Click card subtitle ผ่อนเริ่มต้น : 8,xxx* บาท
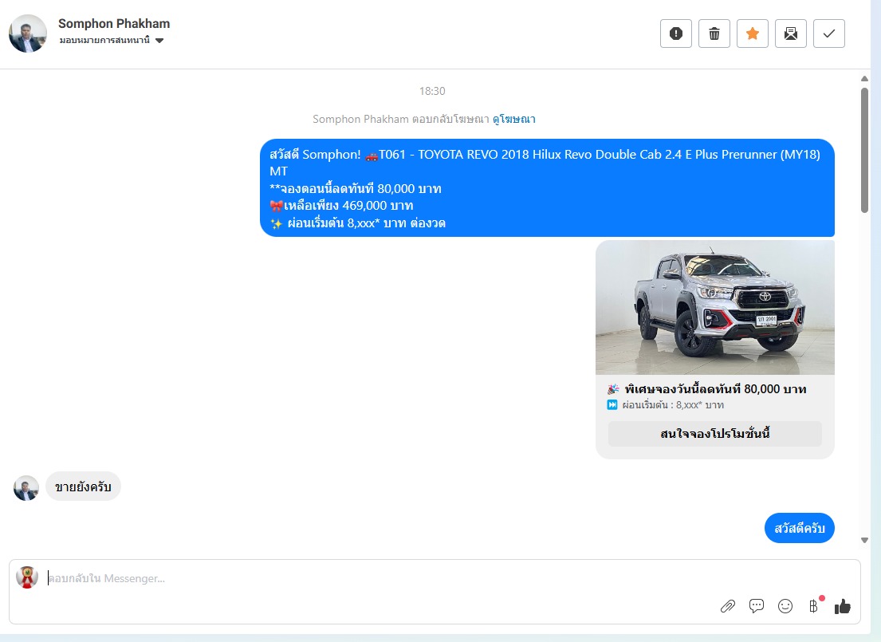This screenshot has height=642, width=881. pyautogui.click(x=673, y=405)
